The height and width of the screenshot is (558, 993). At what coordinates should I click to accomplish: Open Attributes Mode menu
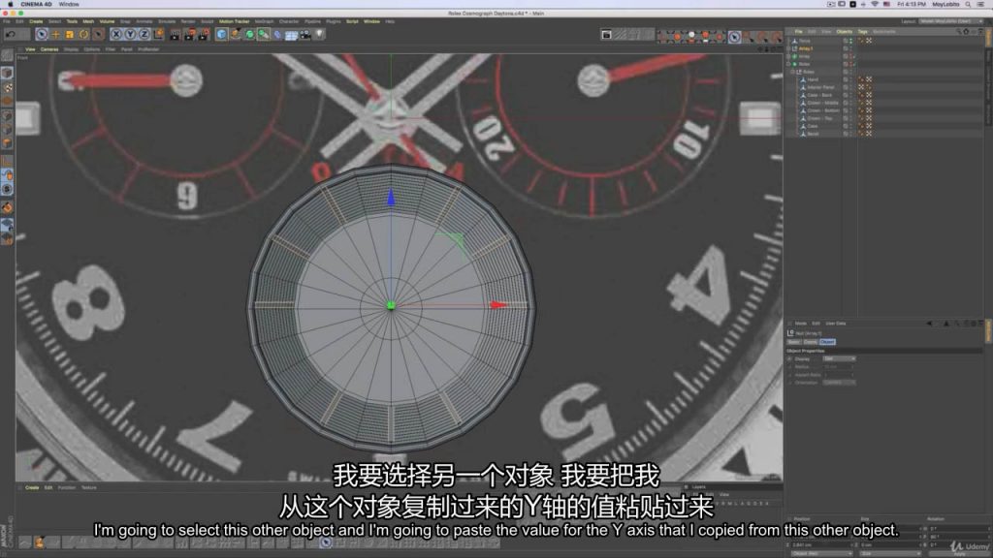800,324
